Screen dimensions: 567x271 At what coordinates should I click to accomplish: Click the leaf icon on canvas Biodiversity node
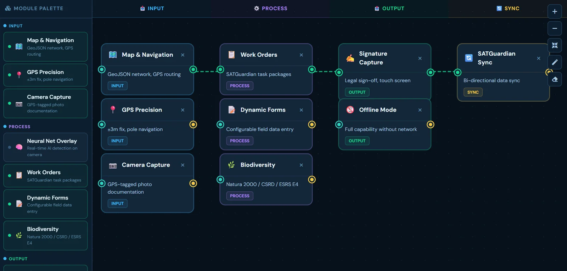click(x=231, y=165)
